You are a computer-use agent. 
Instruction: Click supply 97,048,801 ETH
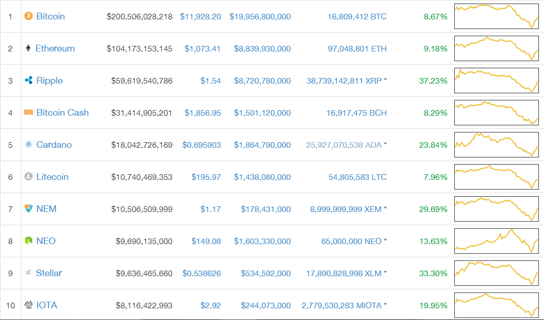tap(357, 49)
